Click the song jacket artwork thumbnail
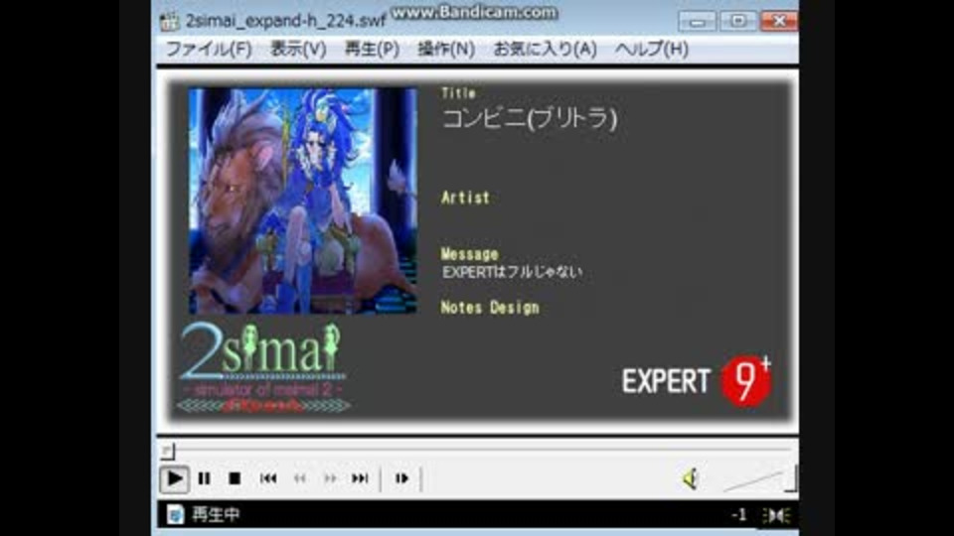Screen dimensions: 954x536 pos(302,201)
